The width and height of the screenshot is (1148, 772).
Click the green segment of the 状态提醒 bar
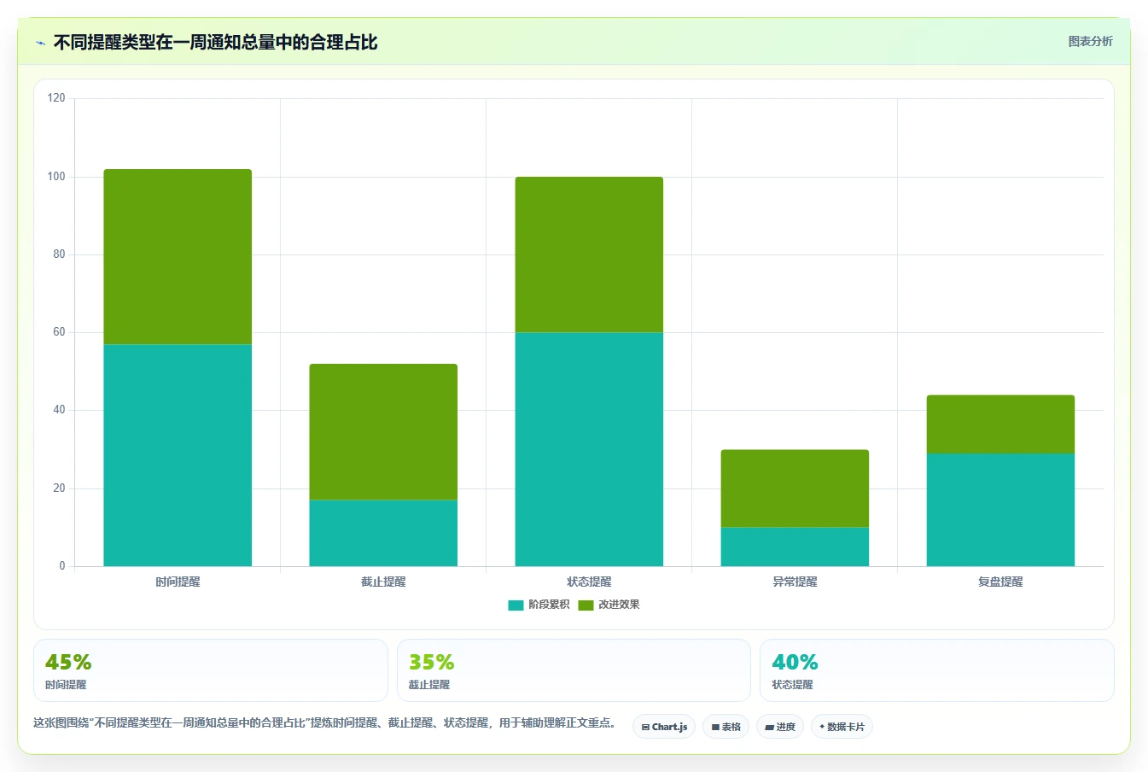[x=589, y=254]
